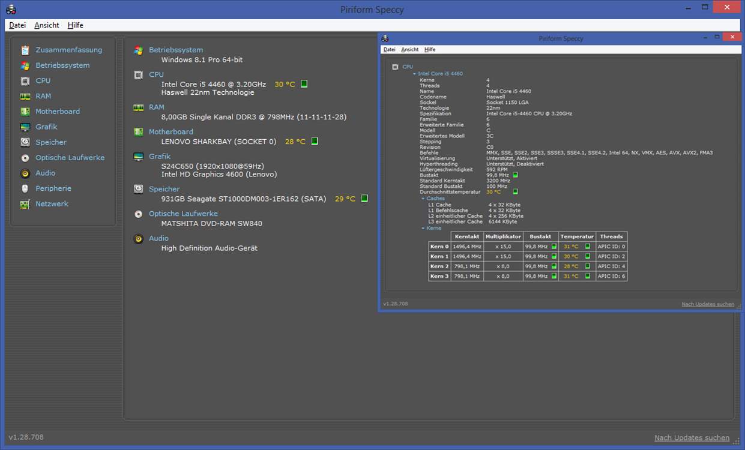Click the Windows flag icon beside sidebar Betriebssystem
The width and height of the screenshot is (745, 450).
[x=25, y=65]
